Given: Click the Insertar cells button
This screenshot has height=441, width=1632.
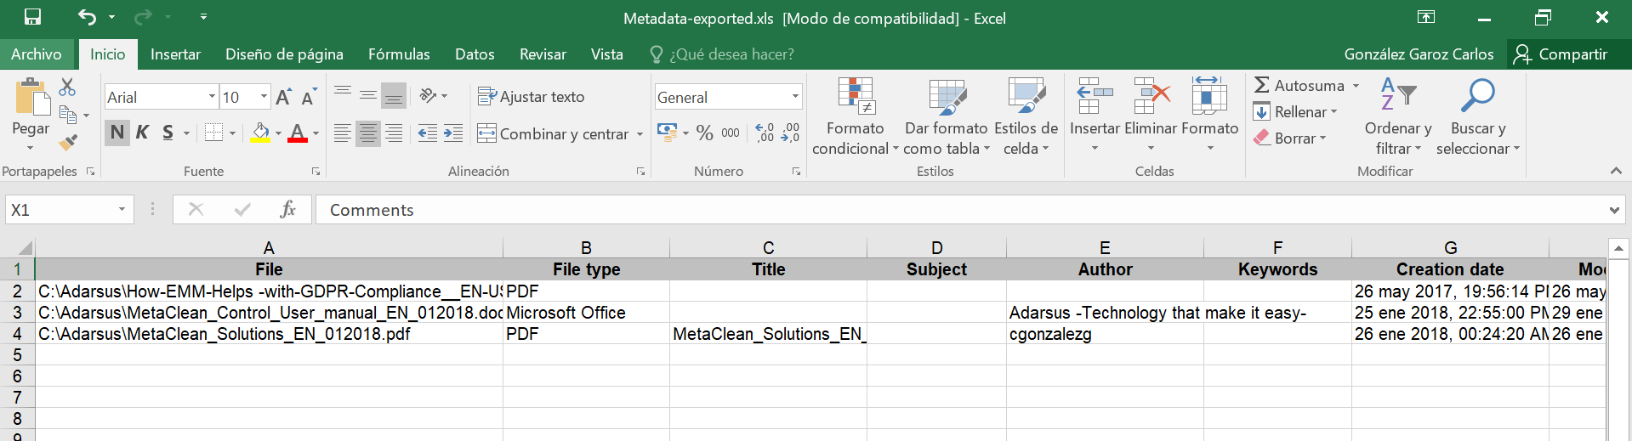Looking at the screenshot, I should coord(1095,116).
